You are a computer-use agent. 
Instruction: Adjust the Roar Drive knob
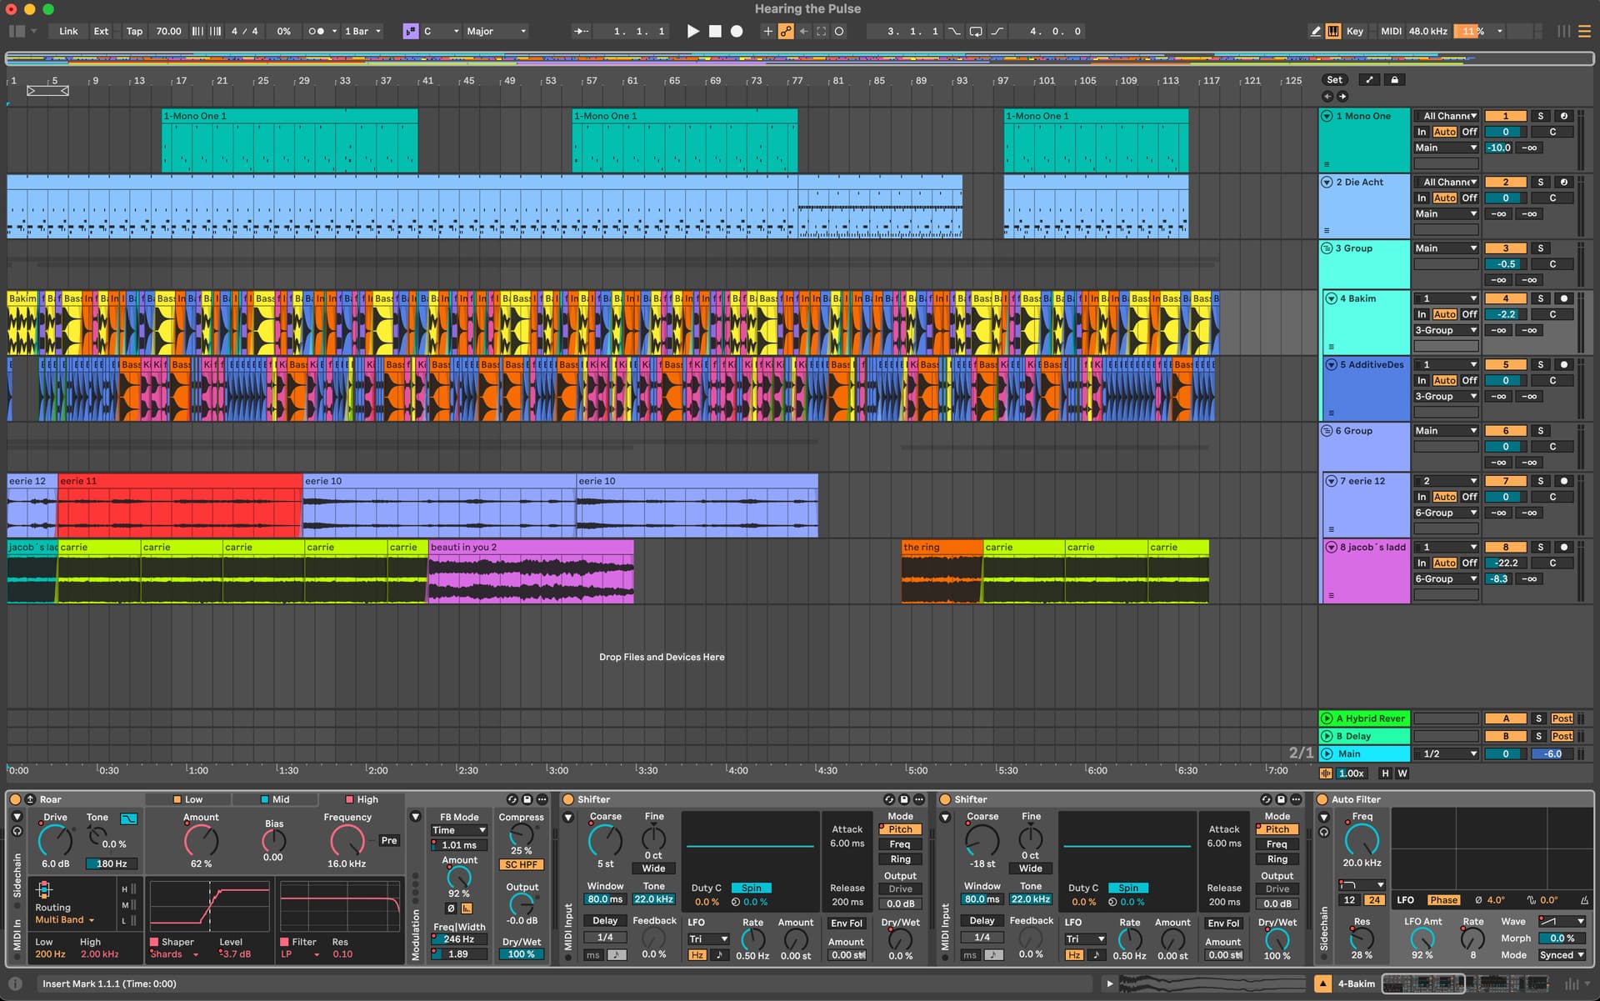point(55,841)
